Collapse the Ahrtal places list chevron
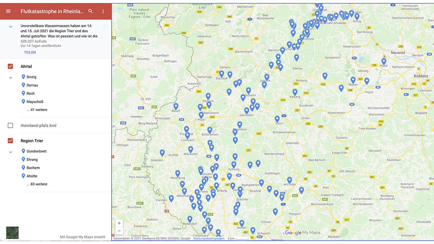 pos(11,78)
